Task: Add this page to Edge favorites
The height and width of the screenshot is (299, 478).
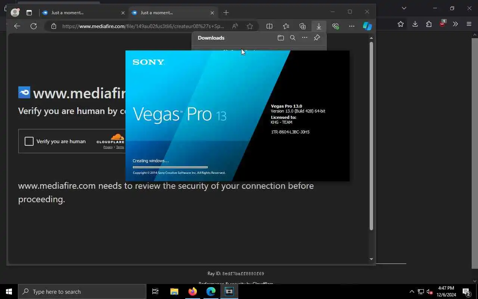Action: coord(250,26)
